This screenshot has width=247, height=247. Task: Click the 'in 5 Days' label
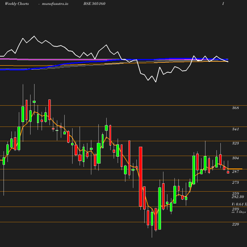pos(239,212)
